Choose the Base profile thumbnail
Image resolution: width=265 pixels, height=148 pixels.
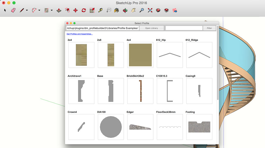(x=111, y=91)
